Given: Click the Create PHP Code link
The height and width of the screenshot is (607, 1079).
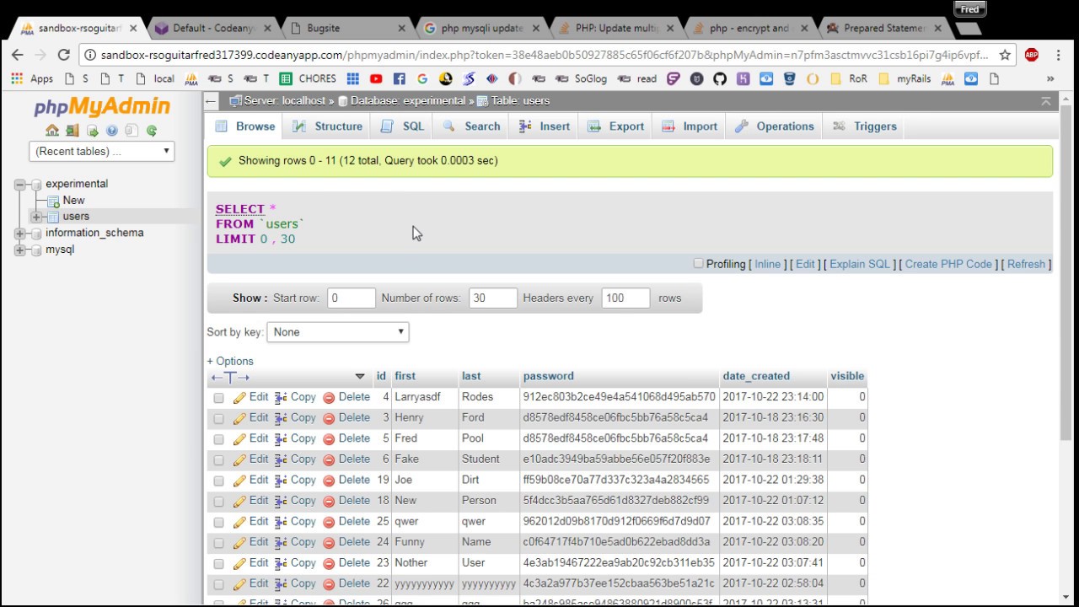Looking at the screenshot, I should point(948,264).
